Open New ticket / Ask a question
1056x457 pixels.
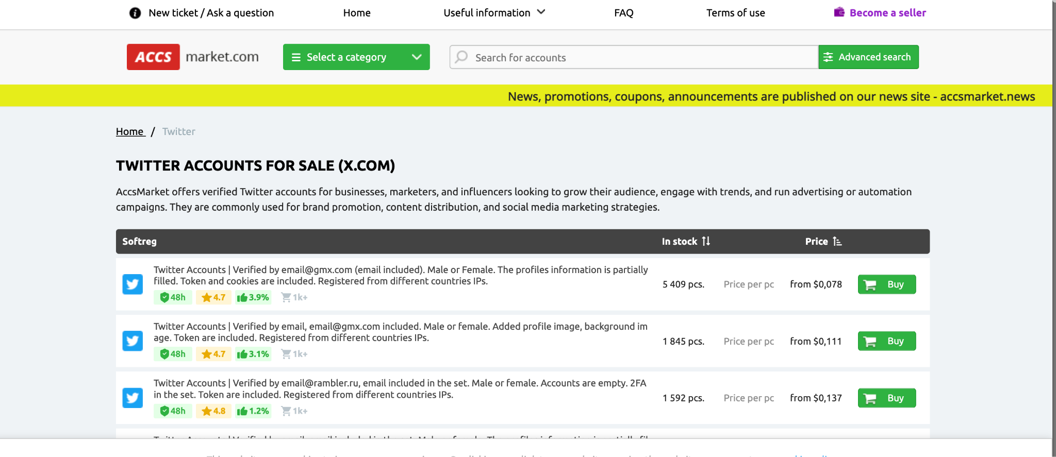pyautogui.click(x=211, y=13)
